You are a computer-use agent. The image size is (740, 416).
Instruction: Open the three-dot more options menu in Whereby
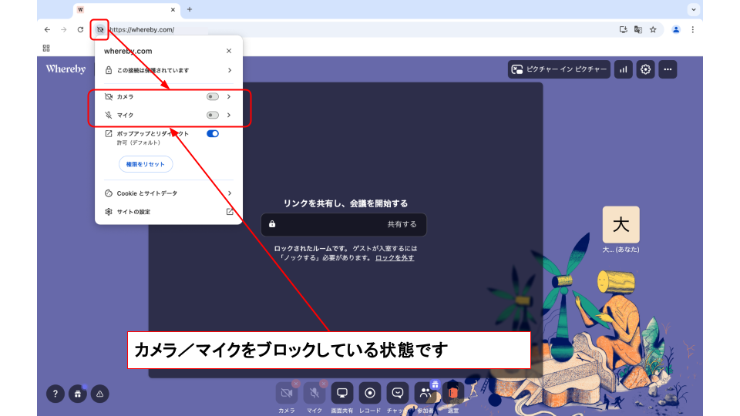click(668, 69)
